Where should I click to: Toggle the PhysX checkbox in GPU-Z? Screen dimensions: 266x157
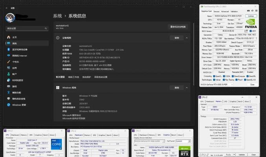coord(236,80)
